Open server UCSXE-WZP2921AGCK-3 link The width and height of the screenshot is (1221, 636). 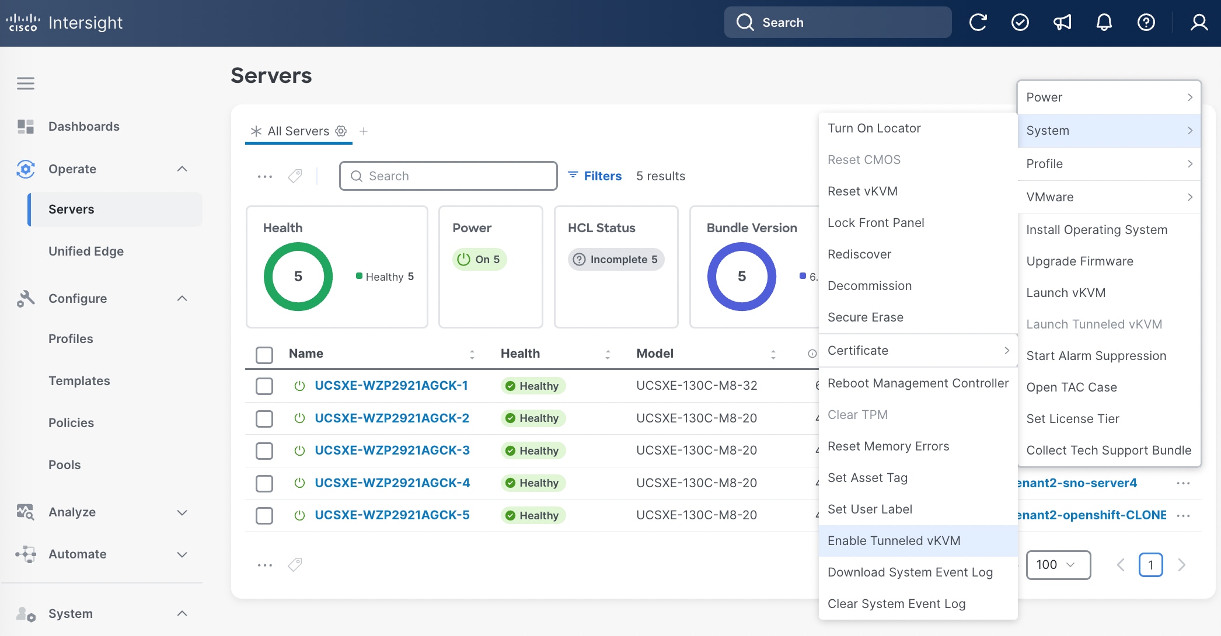click(x=392, y=450)
